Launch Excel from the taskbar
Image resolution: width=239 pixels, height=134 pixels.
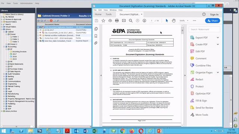click(x=95, y=131)
